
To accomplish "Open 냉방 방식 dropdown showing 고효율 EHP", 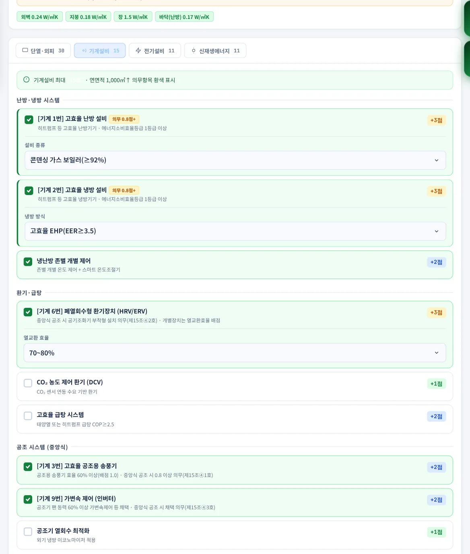I will click(x=235, y=231).
